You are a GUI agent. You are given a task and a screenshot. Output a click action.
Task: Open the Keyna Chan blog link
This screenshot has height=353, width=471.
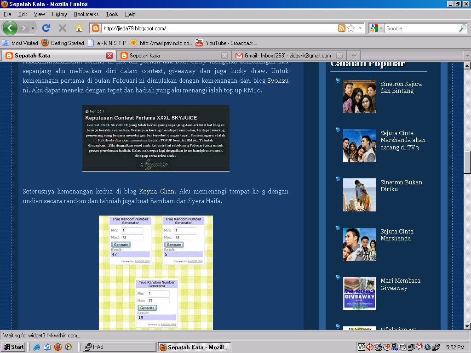click(156, 191)
